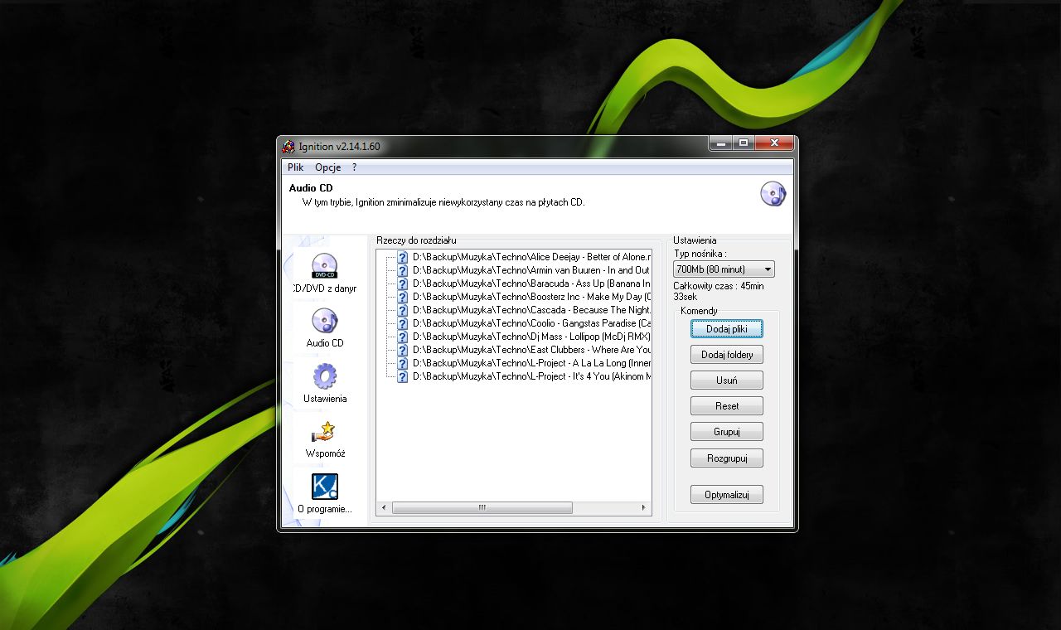Click the question-mark icon for East Clubbers file

point(403,350)
